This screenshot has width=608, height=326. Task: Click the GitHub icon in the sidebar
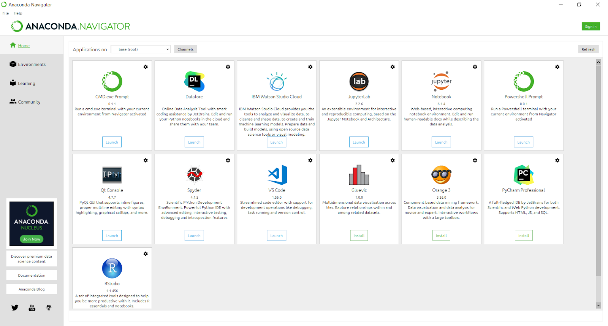pos(49,308)
